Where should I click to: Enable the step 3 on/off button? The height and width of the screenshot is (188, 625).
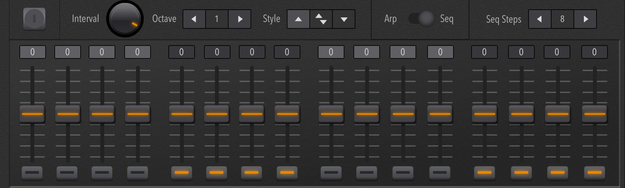102,172
